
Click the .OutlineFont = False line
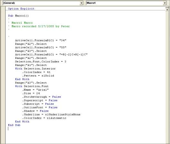tap(40, 108)
